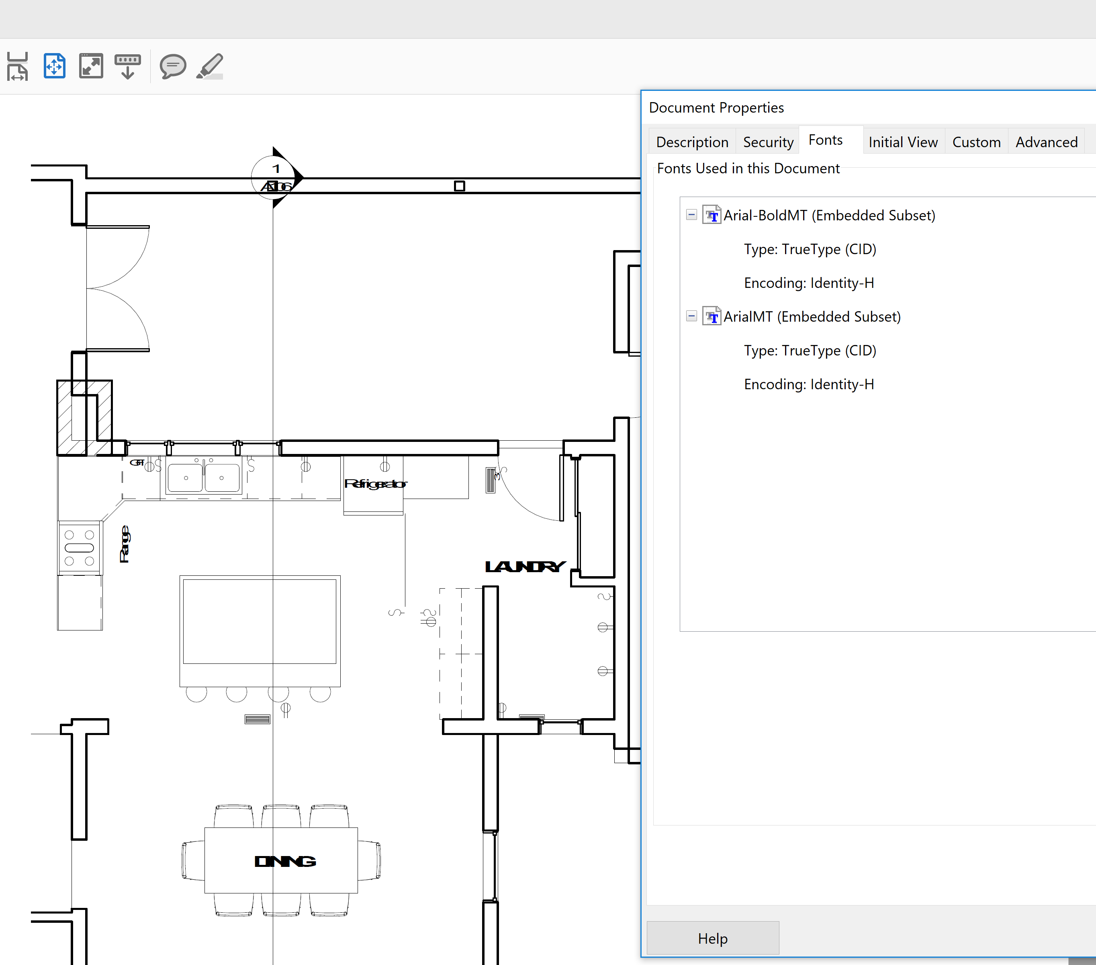Select the comment speech bubble tool
The image size is (1096, 965).
(172, 66)
